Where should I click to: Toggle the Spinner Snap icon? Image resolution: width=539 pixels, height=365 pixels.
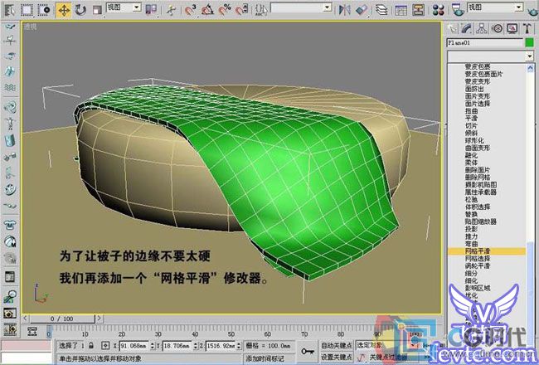[x=241, y=10]
